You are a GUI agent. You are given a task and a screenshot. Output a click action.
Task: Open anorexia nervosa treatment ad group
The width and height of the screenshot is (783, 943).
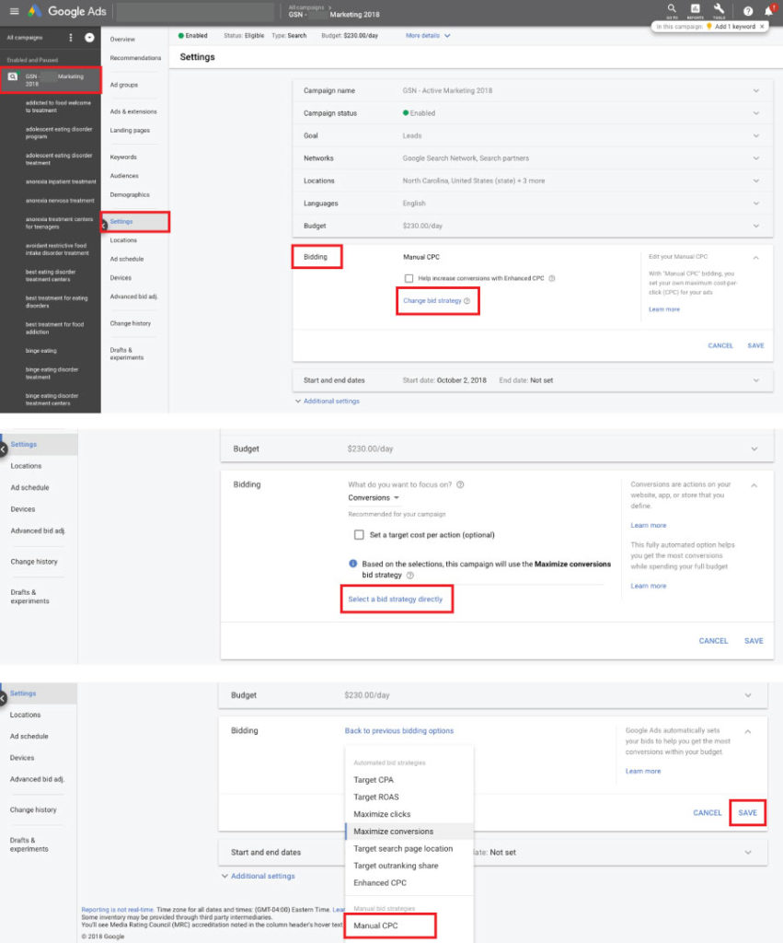click(60, 201)
